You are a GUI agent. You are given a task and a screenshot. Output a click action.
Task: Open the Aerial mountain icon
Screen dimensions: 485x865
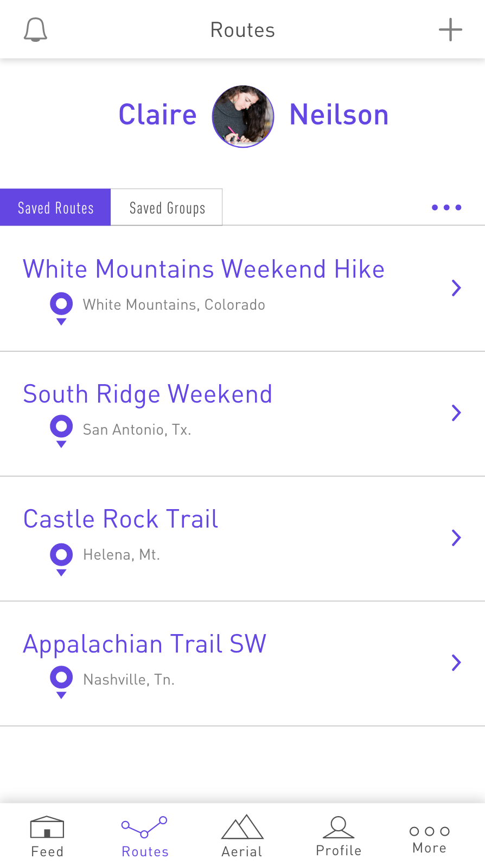pos(242,827)
